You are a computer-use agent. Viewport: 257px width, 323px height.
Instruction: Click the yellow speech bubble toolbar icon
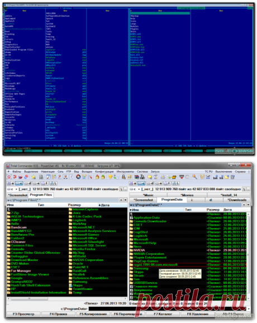click(150, 177)
